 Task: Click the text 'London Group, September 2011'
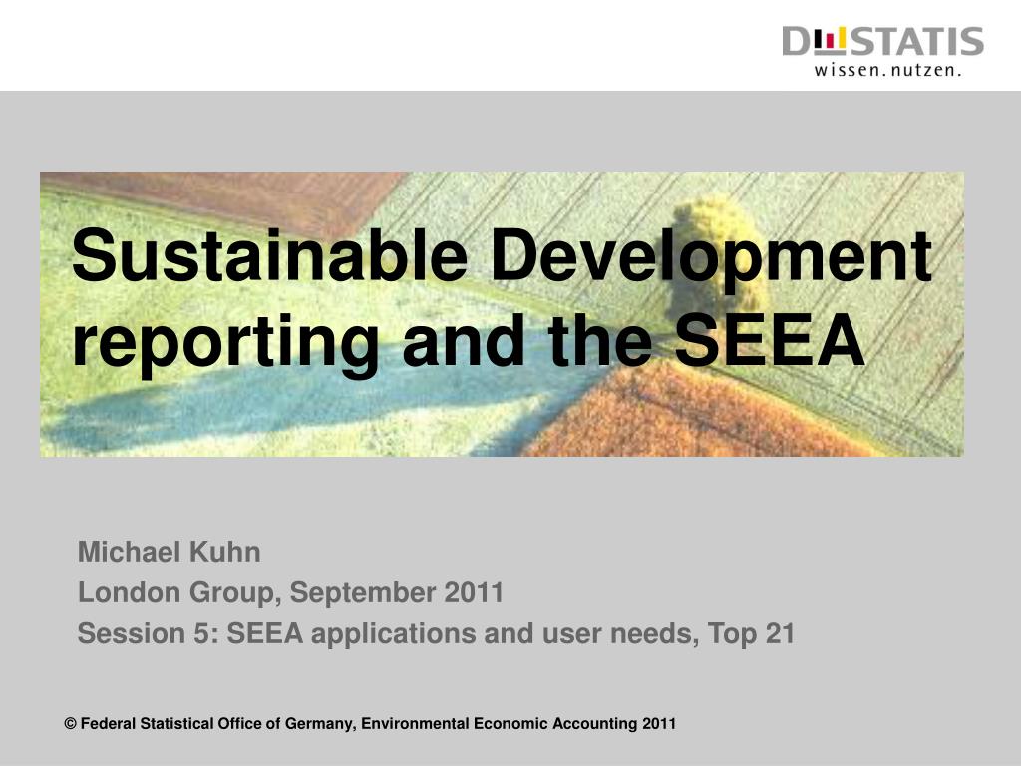(290, 592)
